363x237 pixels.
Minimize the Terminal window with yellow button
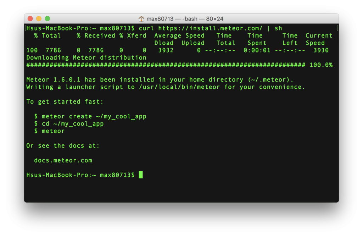pos(39,18)
